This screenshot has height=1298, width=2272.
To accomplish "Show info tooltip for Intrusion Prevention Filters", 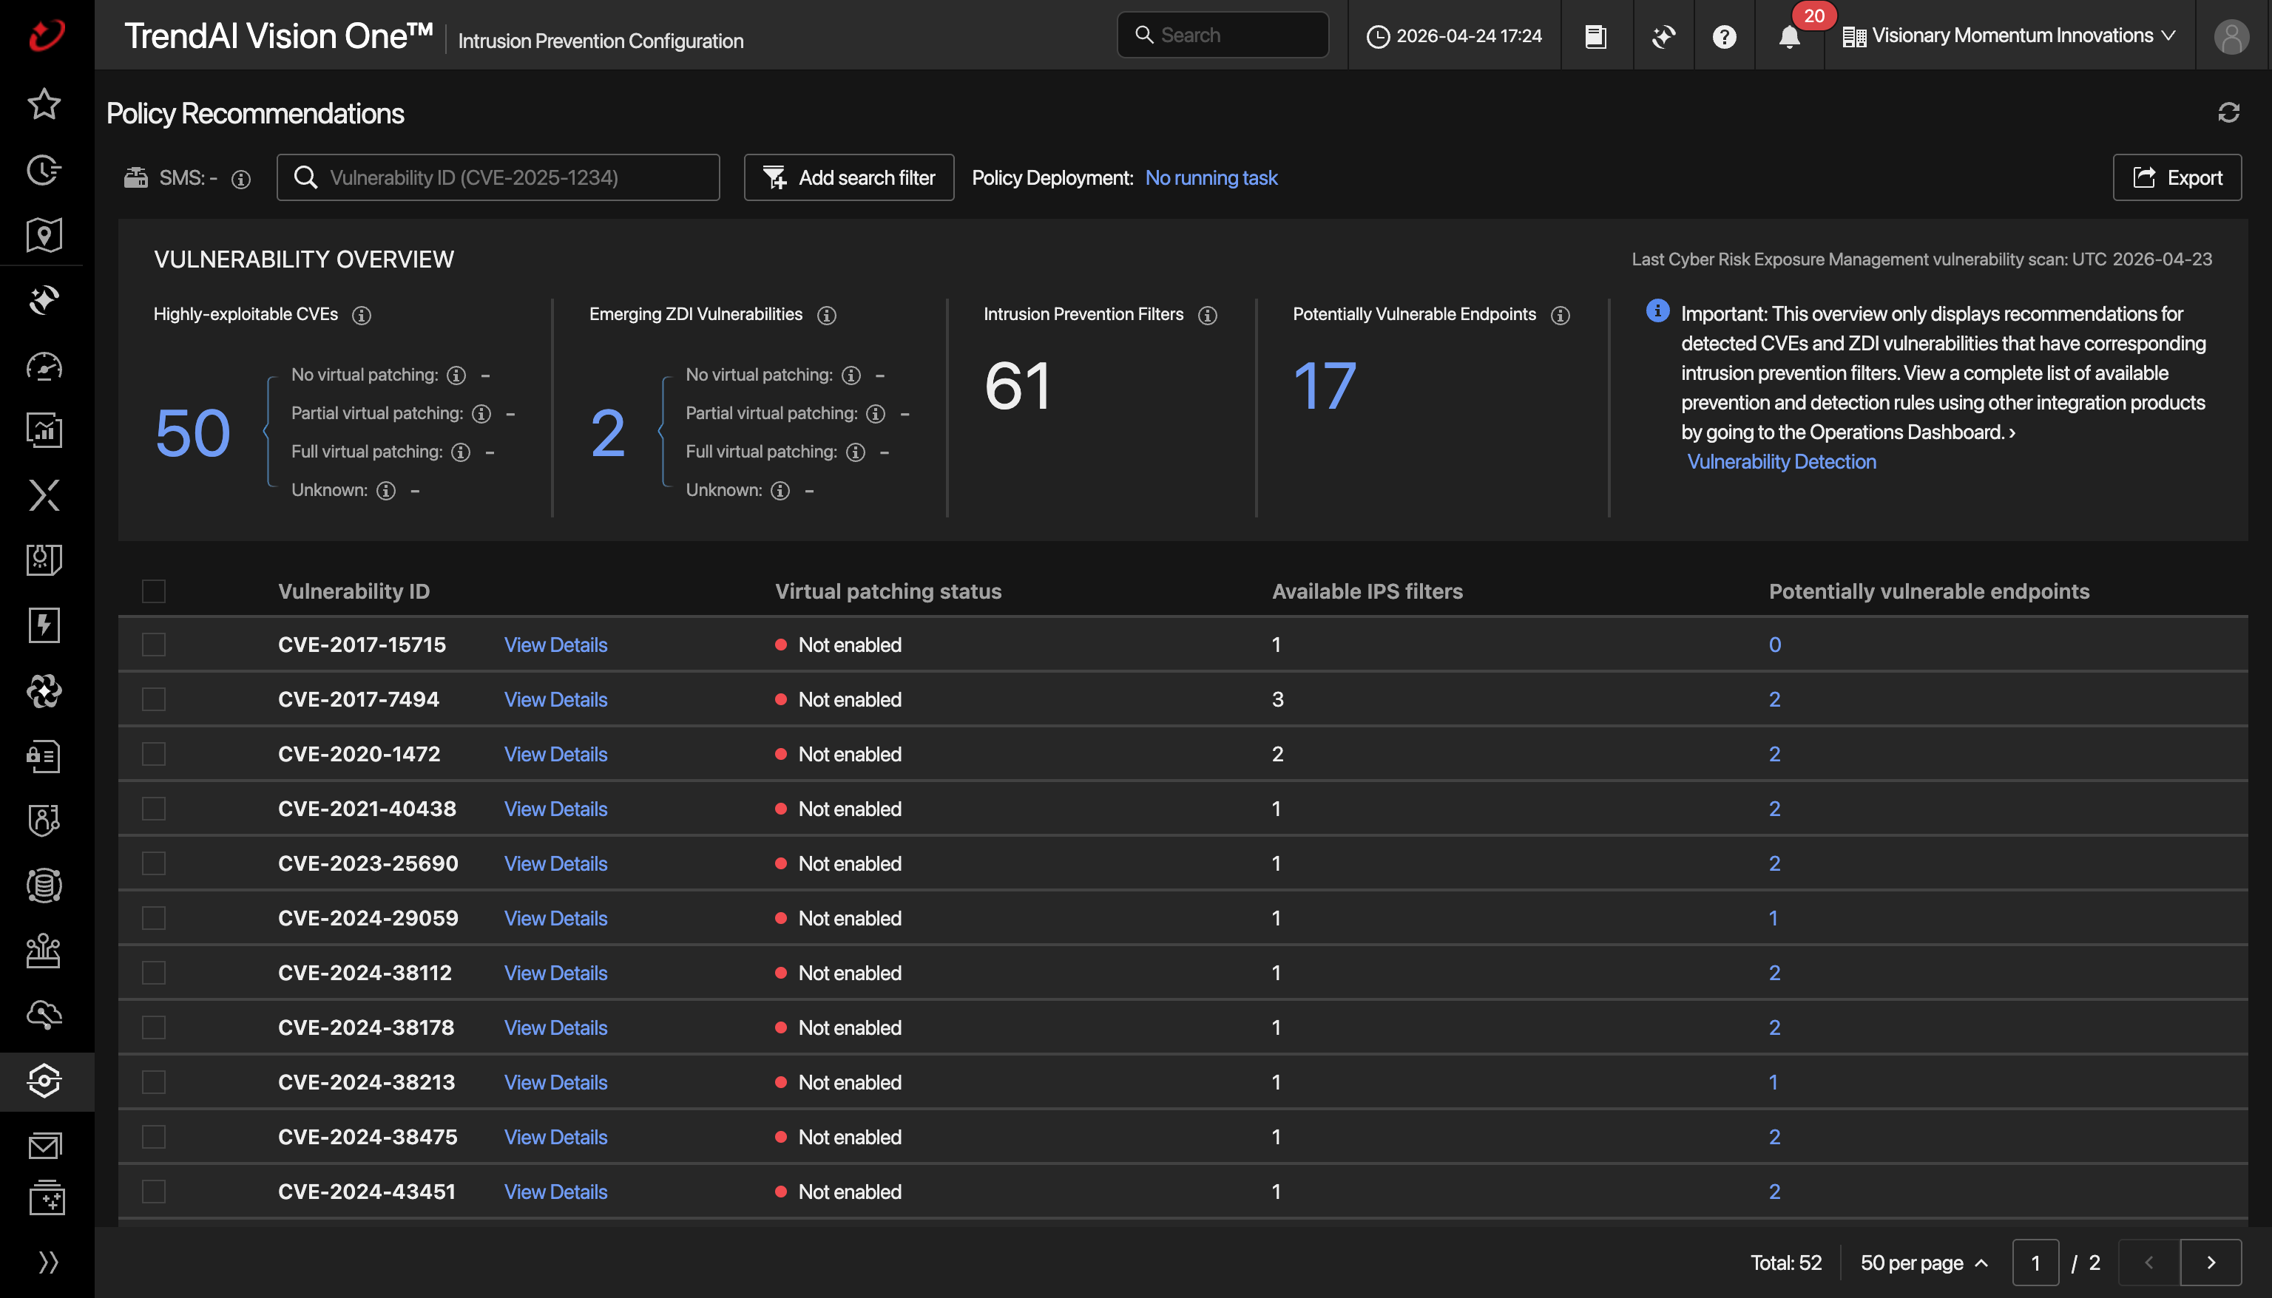I will pyautogui.click(x=1207, y=316).
